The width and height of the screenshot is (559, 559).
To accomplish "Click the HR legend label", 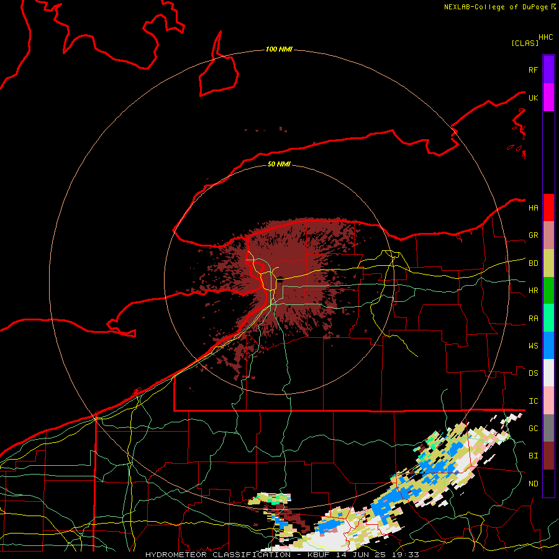I will (533, 291).
